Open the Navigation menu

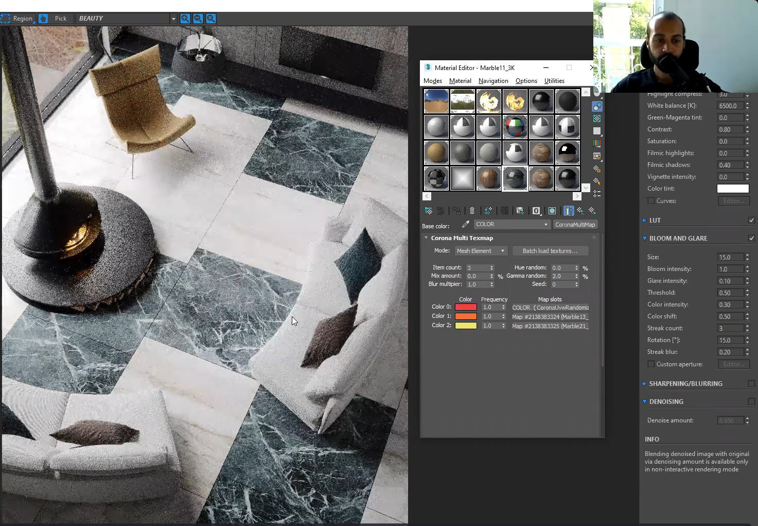(x=493, y=81)
